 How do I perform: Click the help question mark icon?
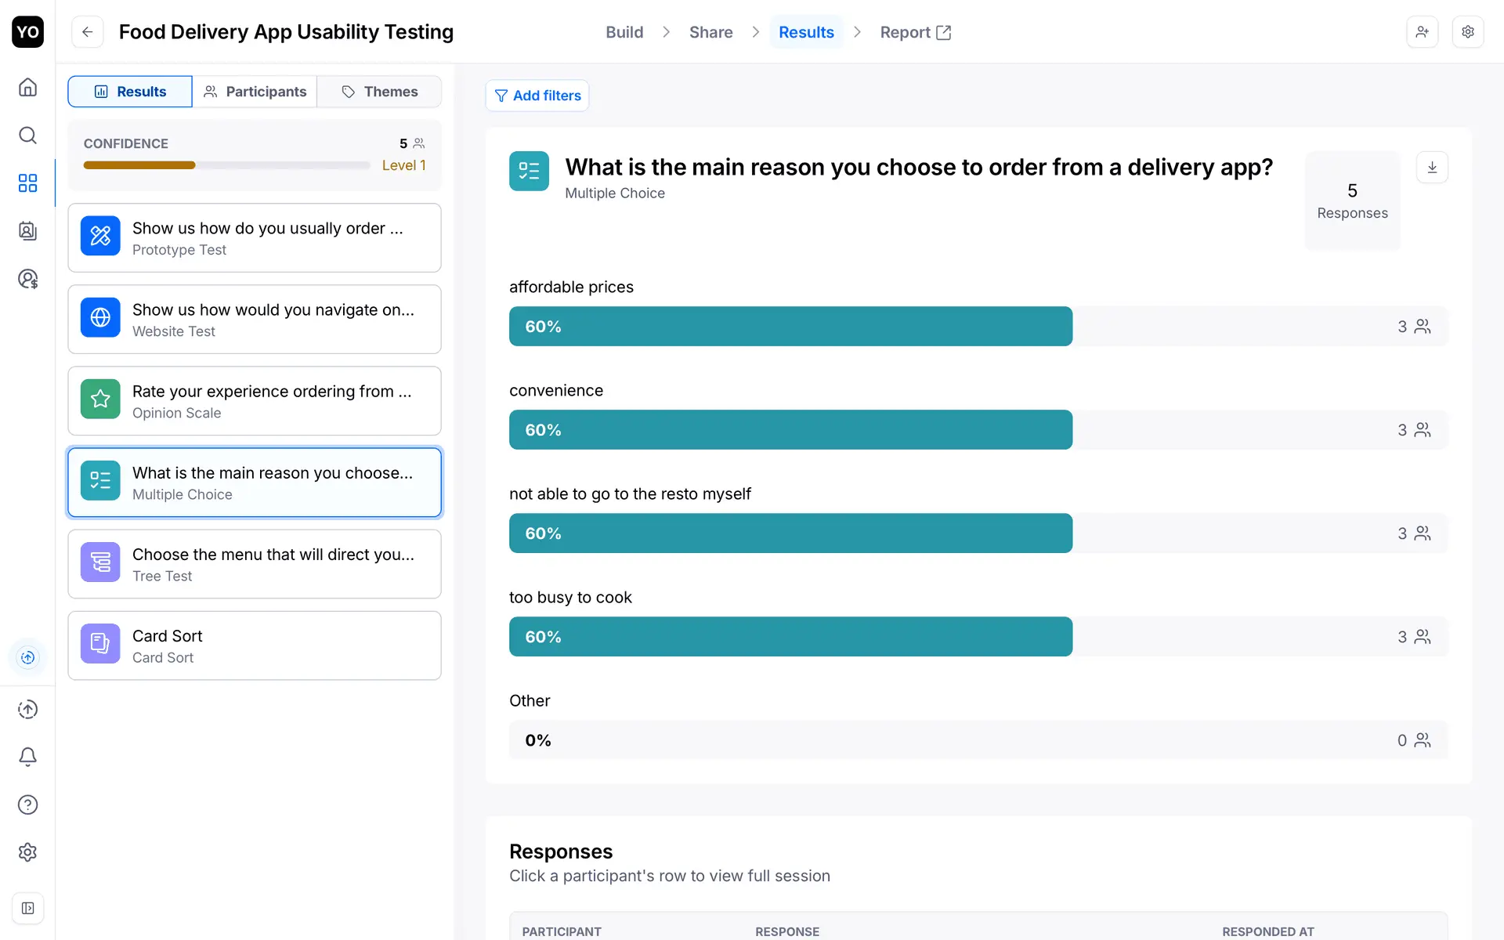click(x=27, y=804)
